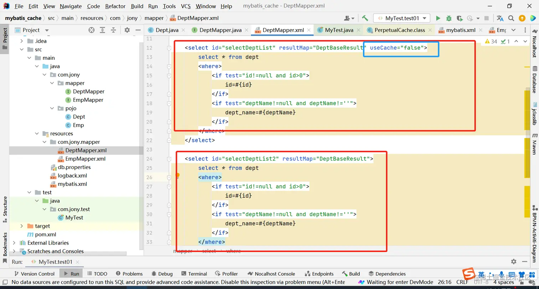
Task: Close the mybatis.xml editor tab
Action: [x=481, y=30]
